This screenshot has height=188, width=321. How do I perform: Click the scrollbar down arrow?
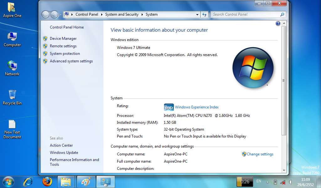click(x=284, y=170)
